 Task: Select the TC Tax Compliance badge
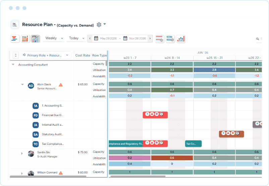pyautogui.click(x=36, y=144)
